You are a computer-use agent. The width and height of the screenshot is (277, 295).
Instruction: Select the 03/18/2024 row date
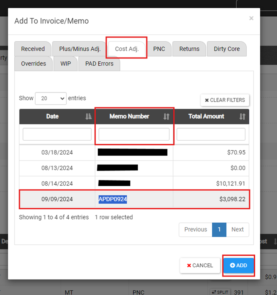(x=57, y=152)
